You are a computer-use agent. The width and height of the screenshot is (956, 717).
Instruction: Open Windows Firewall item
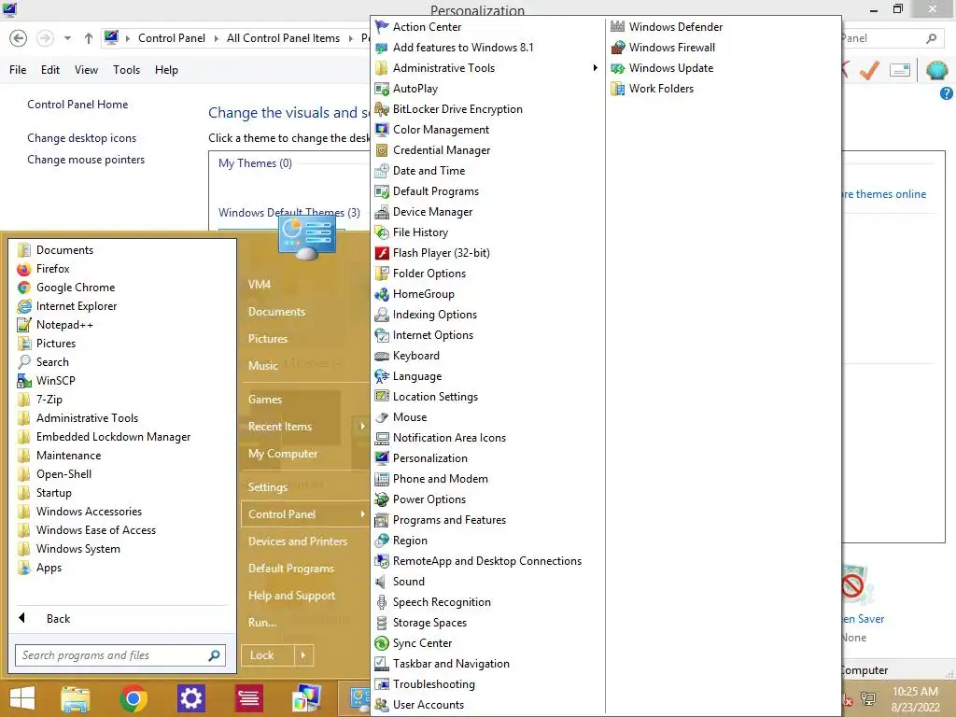[x=672, y=48]
